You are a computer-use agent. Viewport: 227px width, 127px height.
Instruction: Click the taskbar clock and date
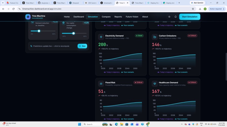(222, 124)
